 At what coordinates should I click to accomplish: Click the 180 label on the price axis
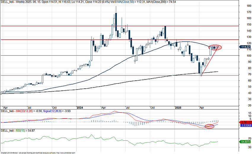click(x=249, y=6)
